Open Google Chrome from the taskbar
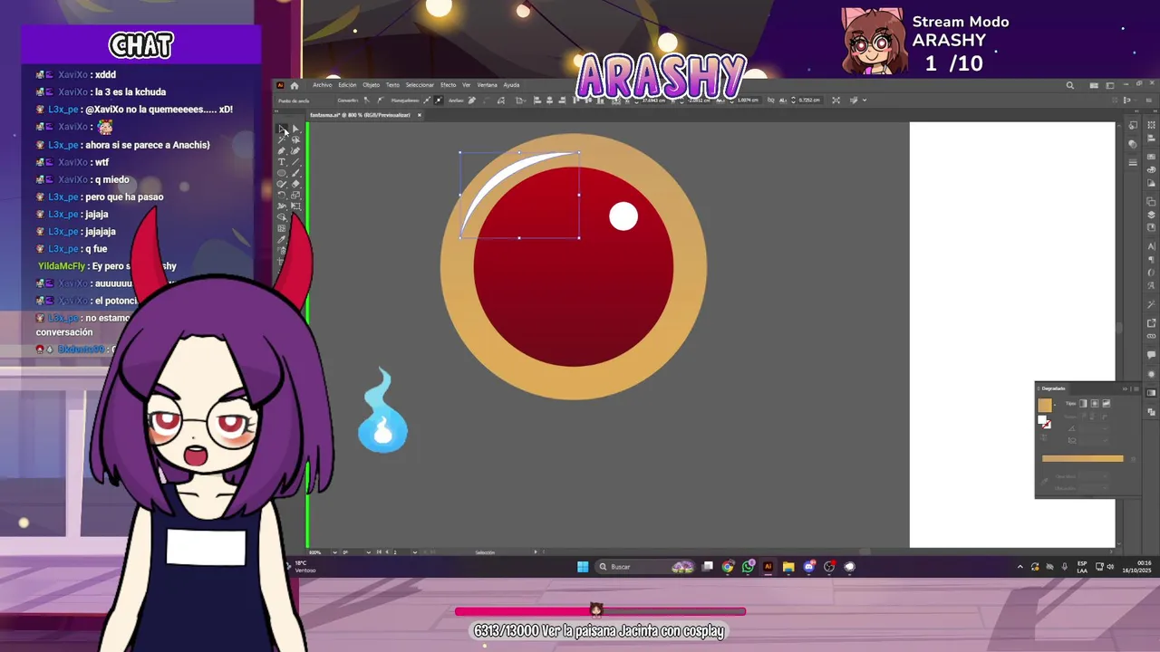The image size is (1160, 652). pos(728,567)
